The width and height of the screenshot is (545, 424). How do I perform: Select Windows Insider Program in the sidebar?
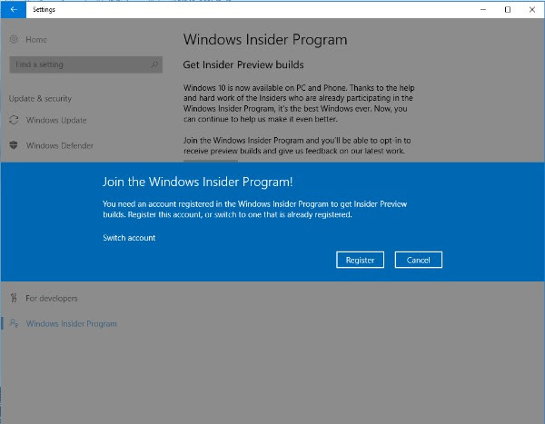[x=71, y=324]
